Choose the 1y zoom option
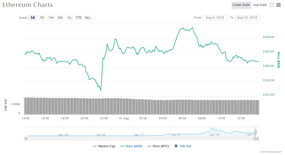Viewport: 285px width, 155px height. pyautogui.click(x=69, y=18)
